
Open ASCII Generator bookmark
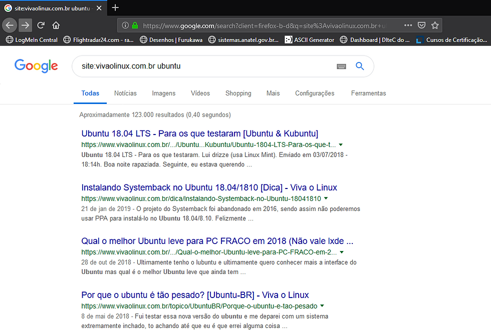click(310, 39)
